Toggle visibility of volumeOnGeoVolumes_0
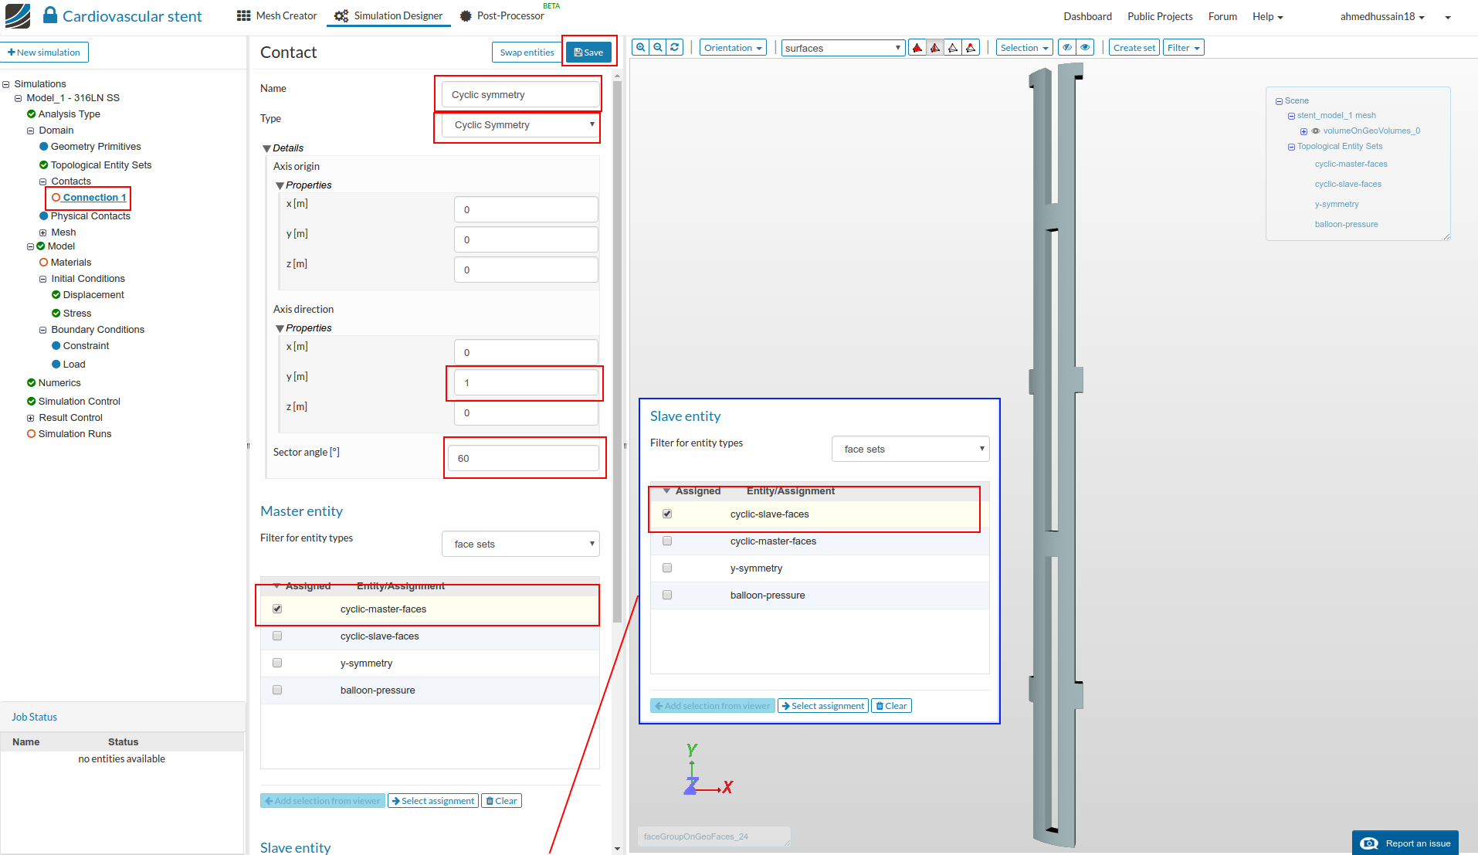The height and width of the screenshot is (855, 1478). (1316, 131)
